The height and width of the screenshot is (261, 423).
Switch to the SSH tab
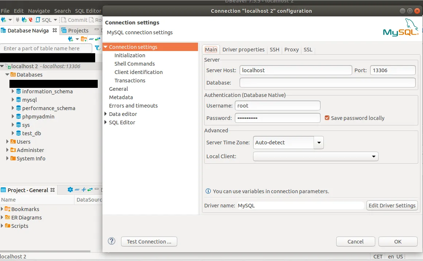click(274, 50)
